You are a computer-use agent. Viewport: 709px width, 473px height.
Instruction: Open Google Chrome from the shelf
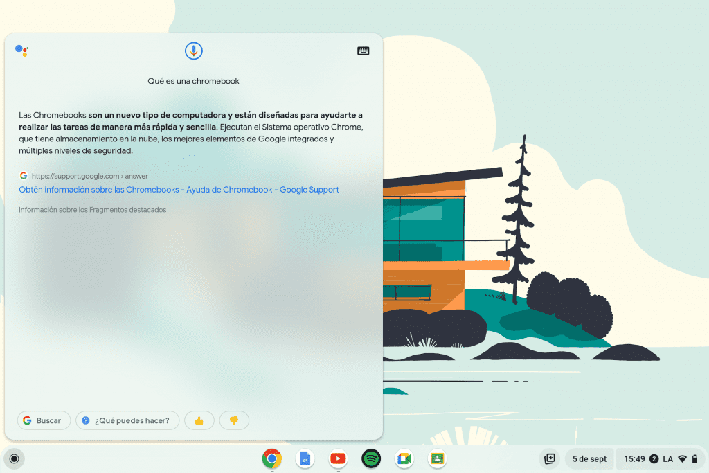coord(271,458)
